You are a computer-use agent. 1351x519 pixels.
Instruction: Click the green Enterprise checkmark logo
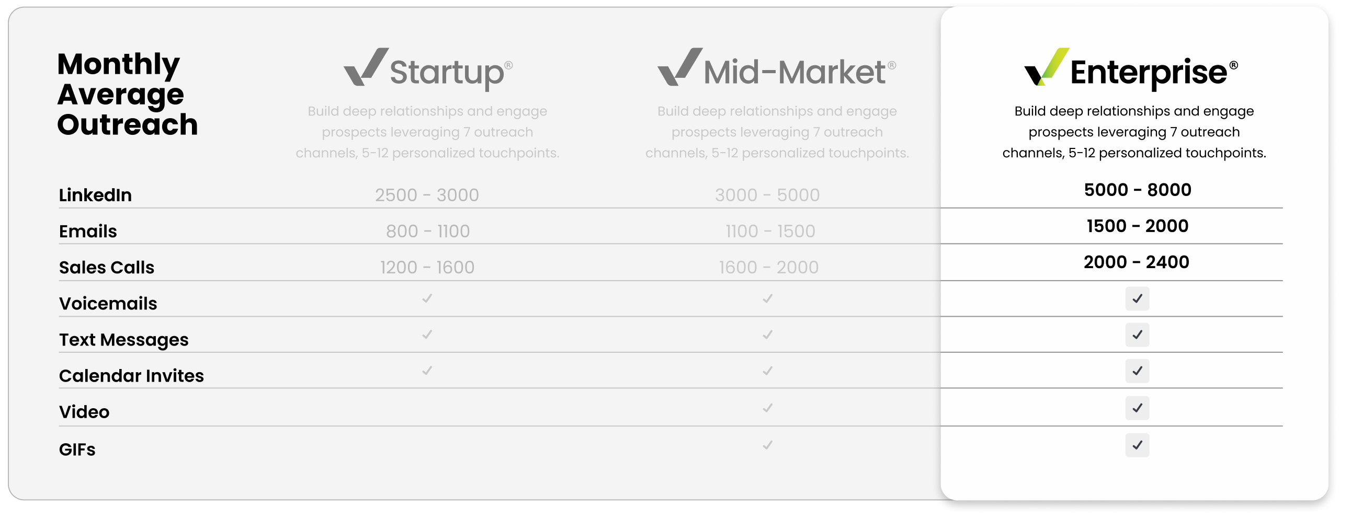click(x=1046, y=67)
